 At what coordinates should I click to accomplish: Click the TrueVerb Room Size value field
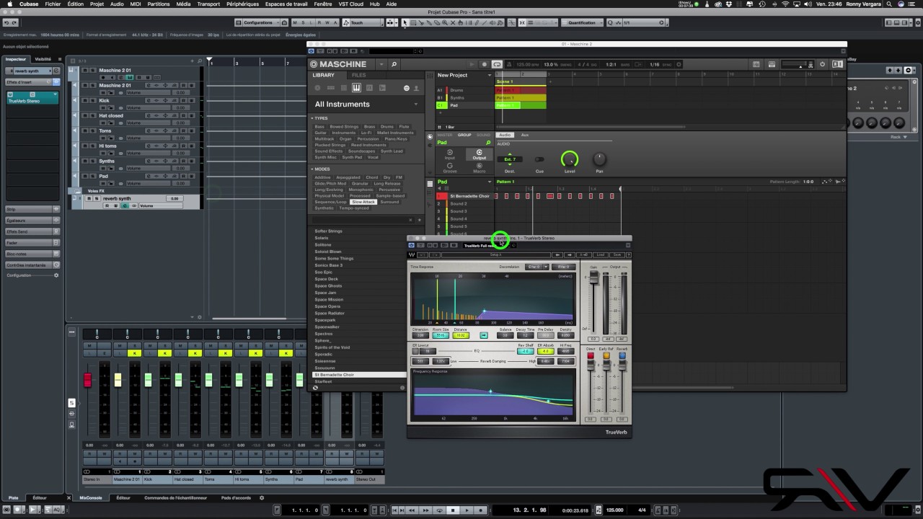pyautogui.click(x=441, y=335)
